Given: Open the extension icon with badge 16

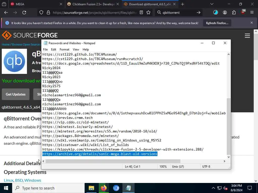Looking at the screenshot, I should tap(243, 12).
